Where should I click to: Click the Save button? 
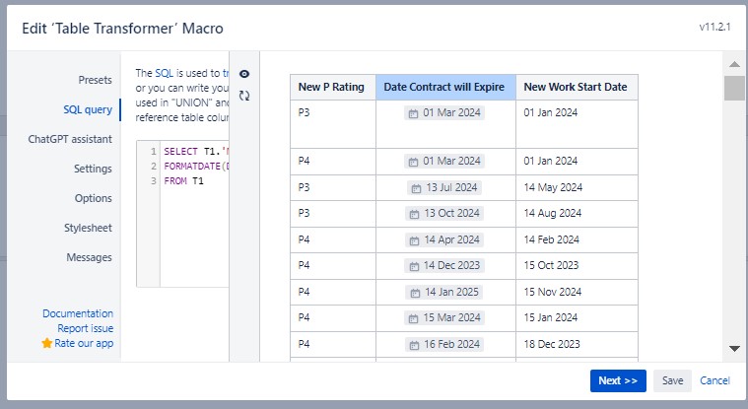point(673,380)
